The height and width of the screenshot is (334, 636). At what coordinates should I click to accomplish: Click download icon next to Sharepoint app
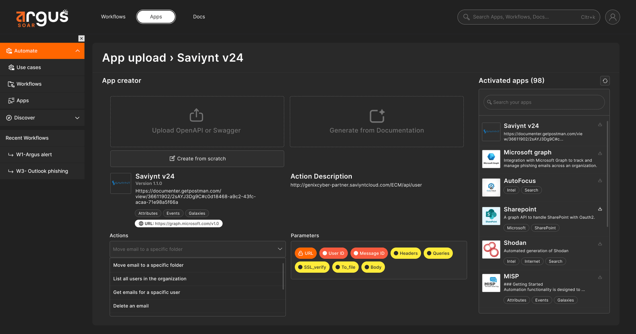pyautogui.click(x=600, y=209)
